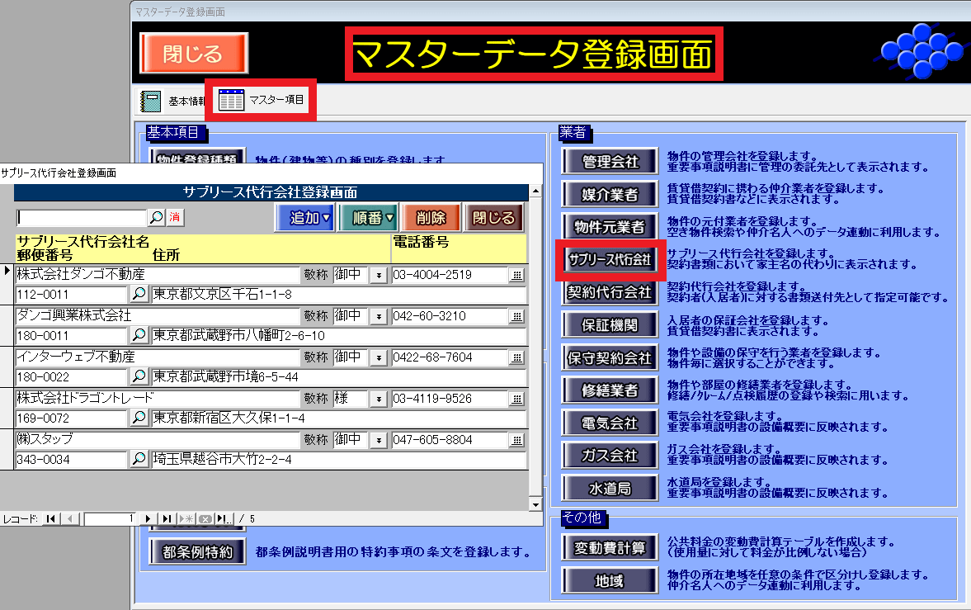Click the search magnifier beside the top search box

[x=156, y=217]
